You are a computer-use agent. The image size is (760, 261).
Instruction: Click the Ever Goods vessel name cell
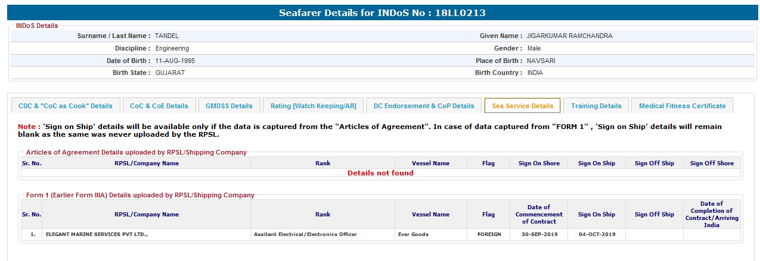[x=413, y=234]
